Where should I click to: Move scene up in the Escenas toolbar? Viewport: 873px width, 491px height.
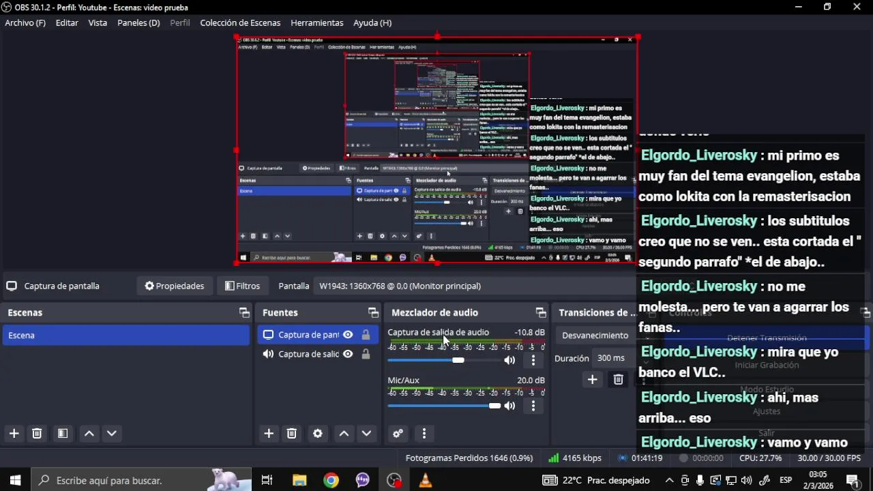click(89, 433)
